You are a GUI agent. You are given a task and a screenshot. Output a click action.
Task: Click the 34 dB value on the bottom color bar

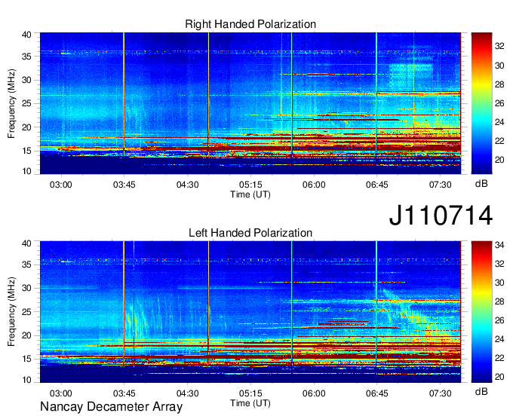tap(499, 245)
